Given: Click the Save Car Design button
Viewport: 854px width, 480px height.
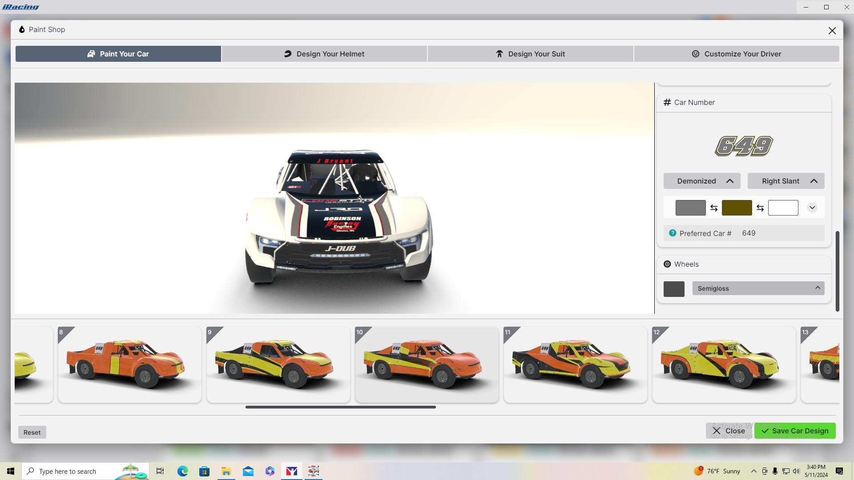Looking at the screenshot, I should click(x=794, y=431).
